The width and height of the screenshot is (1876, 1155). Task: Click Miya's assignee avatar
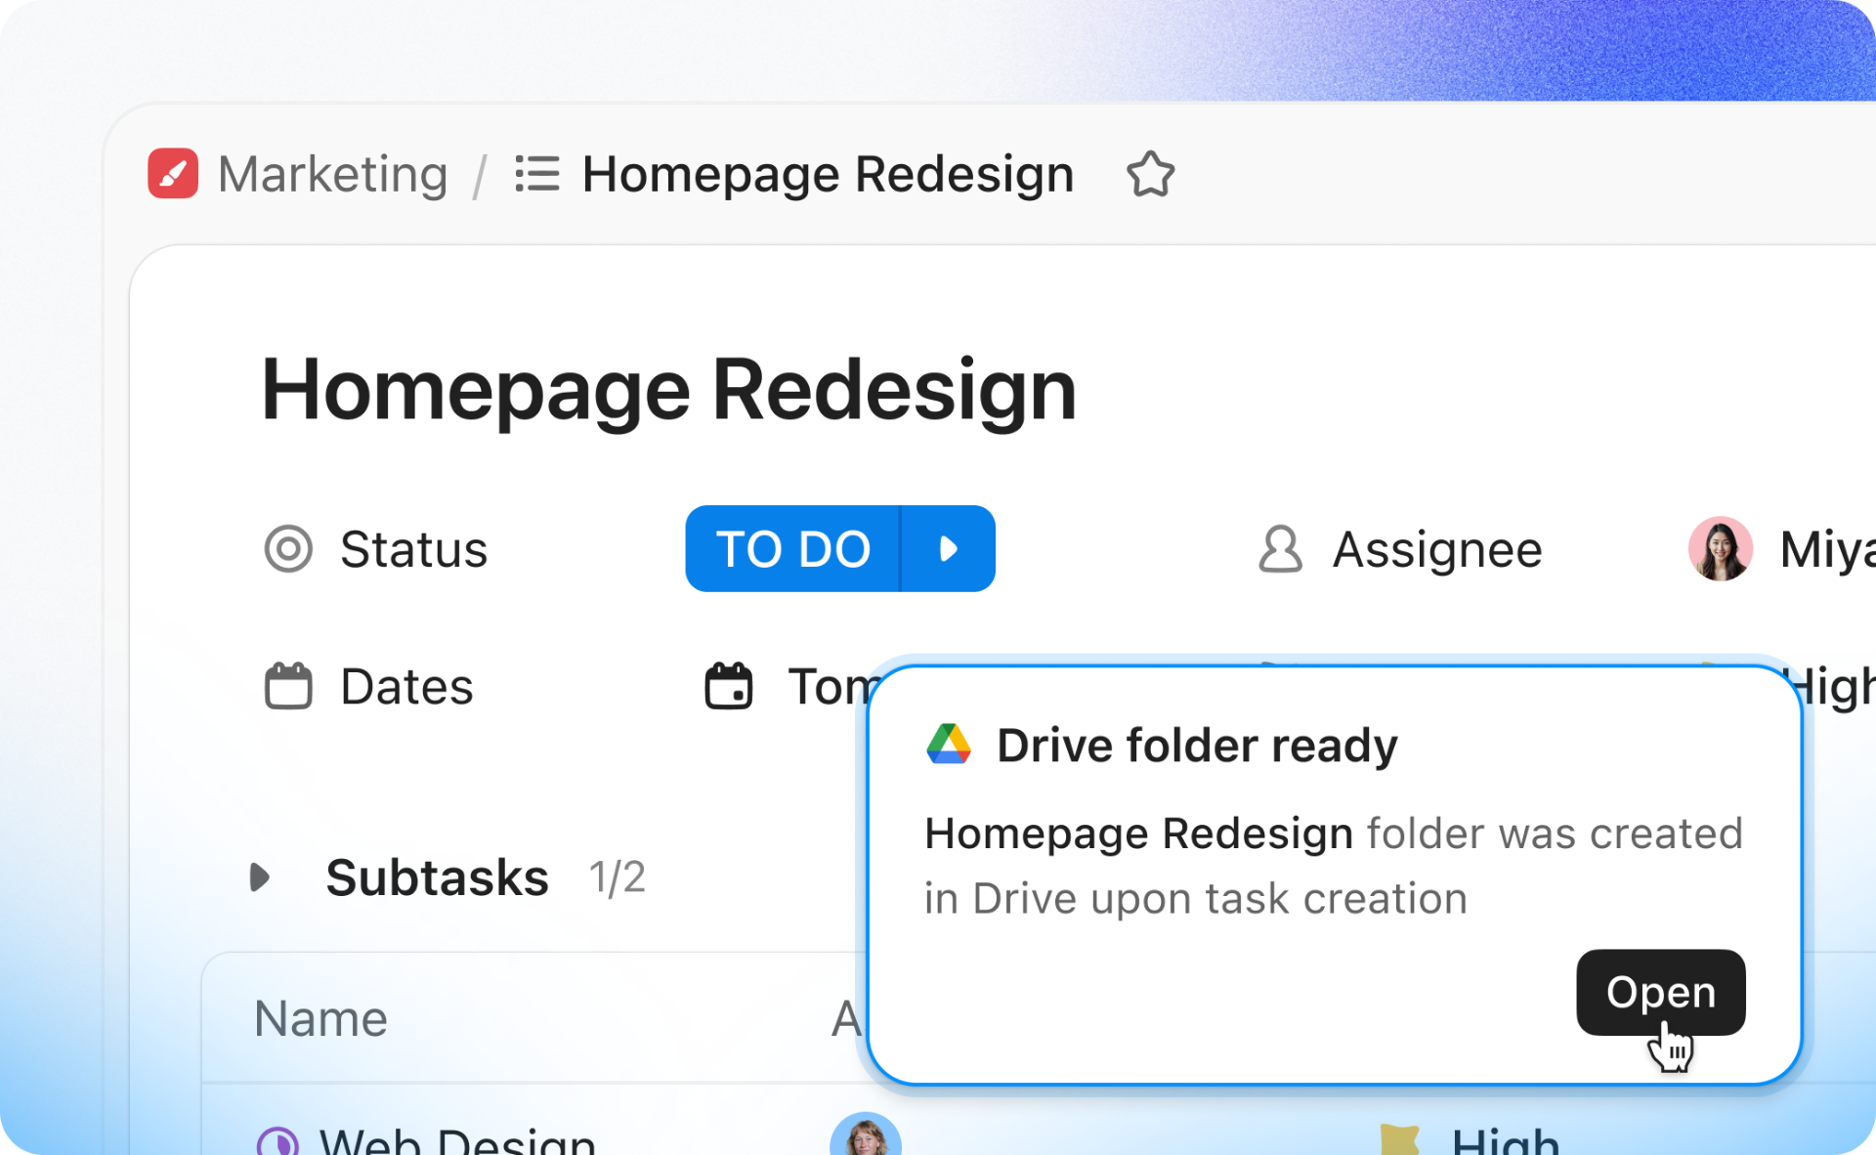coord(1720,549)
